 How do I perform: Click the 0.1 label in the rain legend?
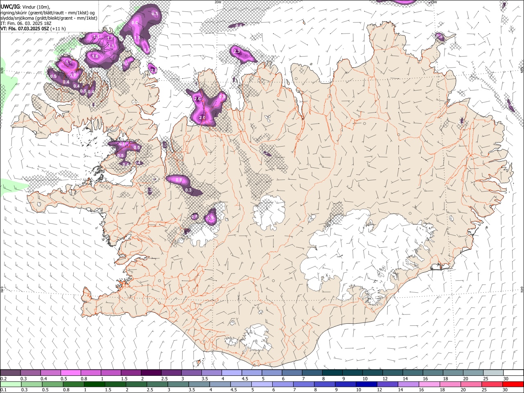pos(3,390)
